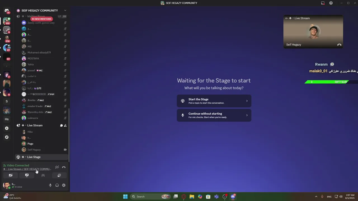
Task: Open Explore Discoverable Servers compass icon
Action: 7,137
